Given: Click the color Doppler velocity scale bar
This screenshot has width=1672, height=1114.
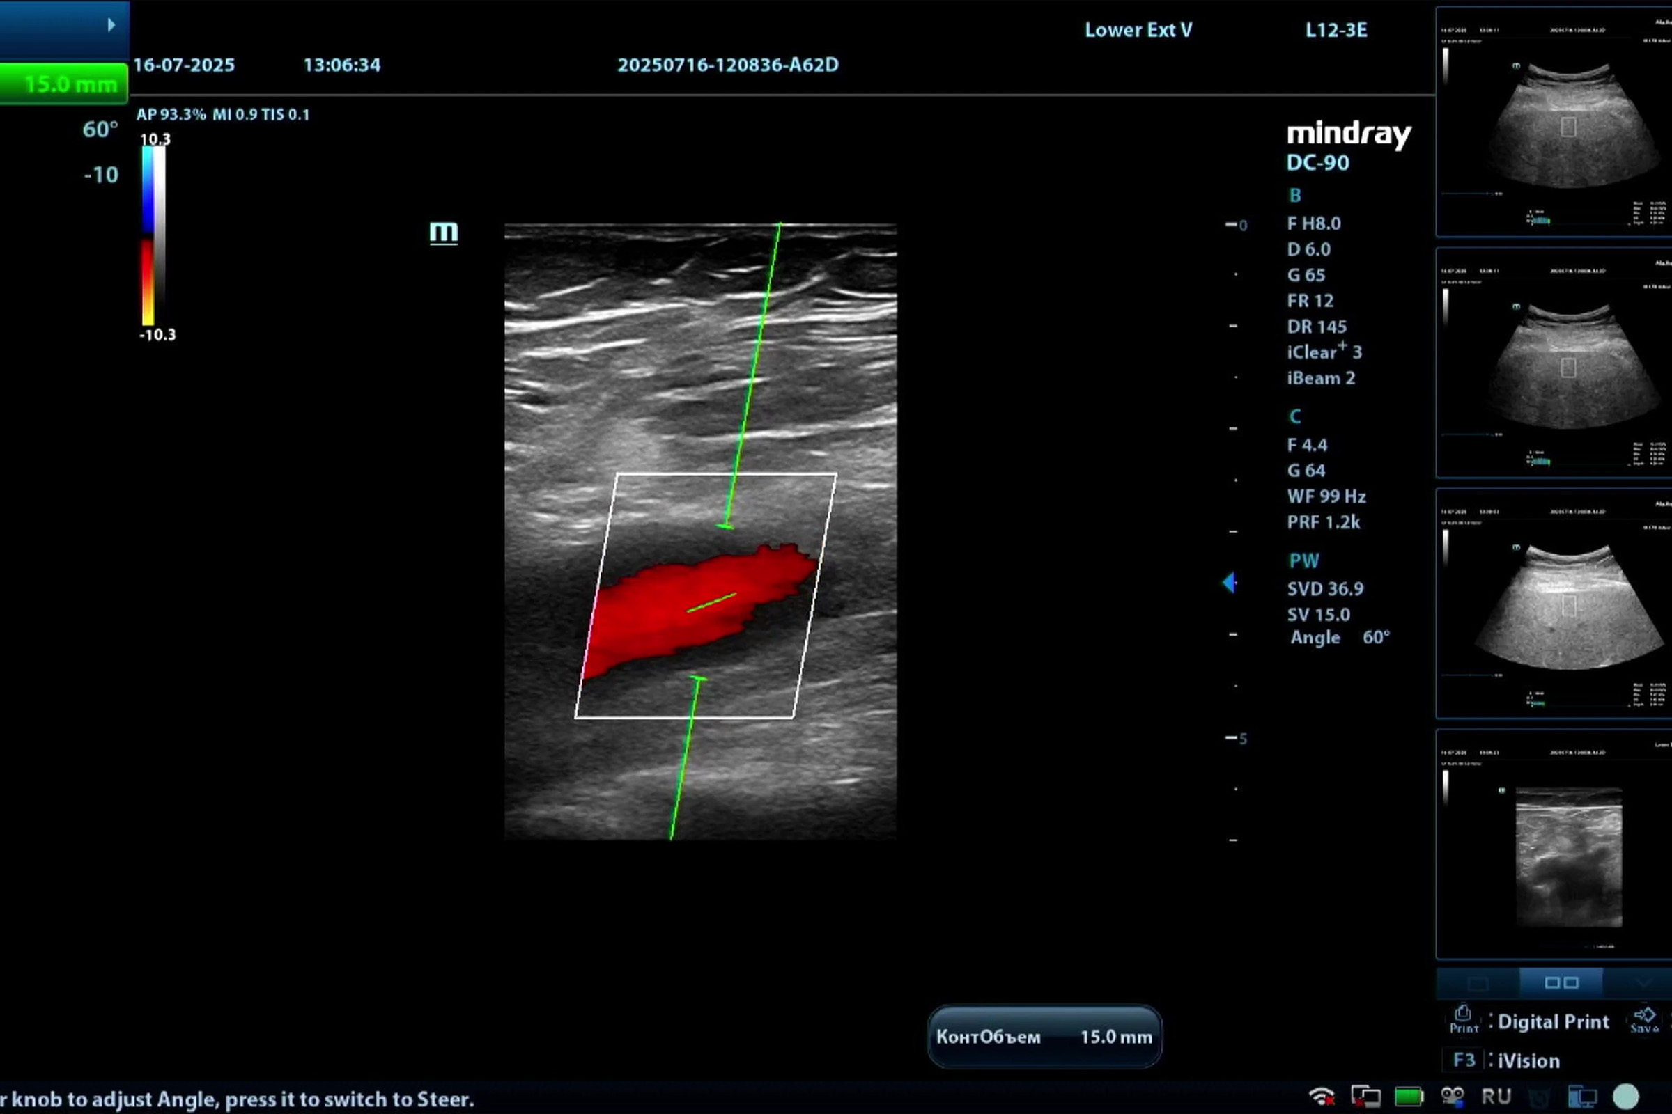Looking at the screenshot, I should [153, 236].
